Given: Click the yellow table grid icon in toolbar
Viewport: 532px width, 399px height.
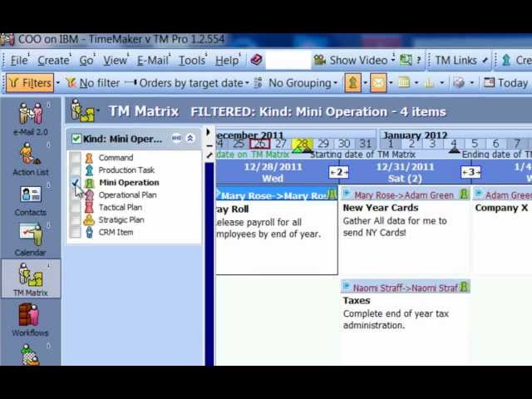Looking at the screenshot, I should (404, 82).
